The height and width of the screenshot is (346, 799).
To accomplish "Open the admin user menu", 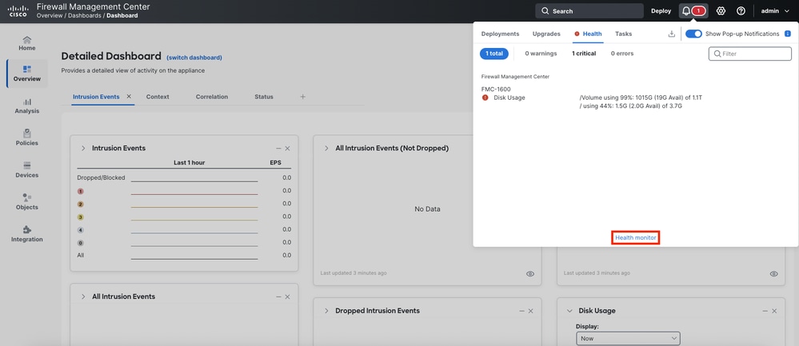I will click(x=774, y=10).
